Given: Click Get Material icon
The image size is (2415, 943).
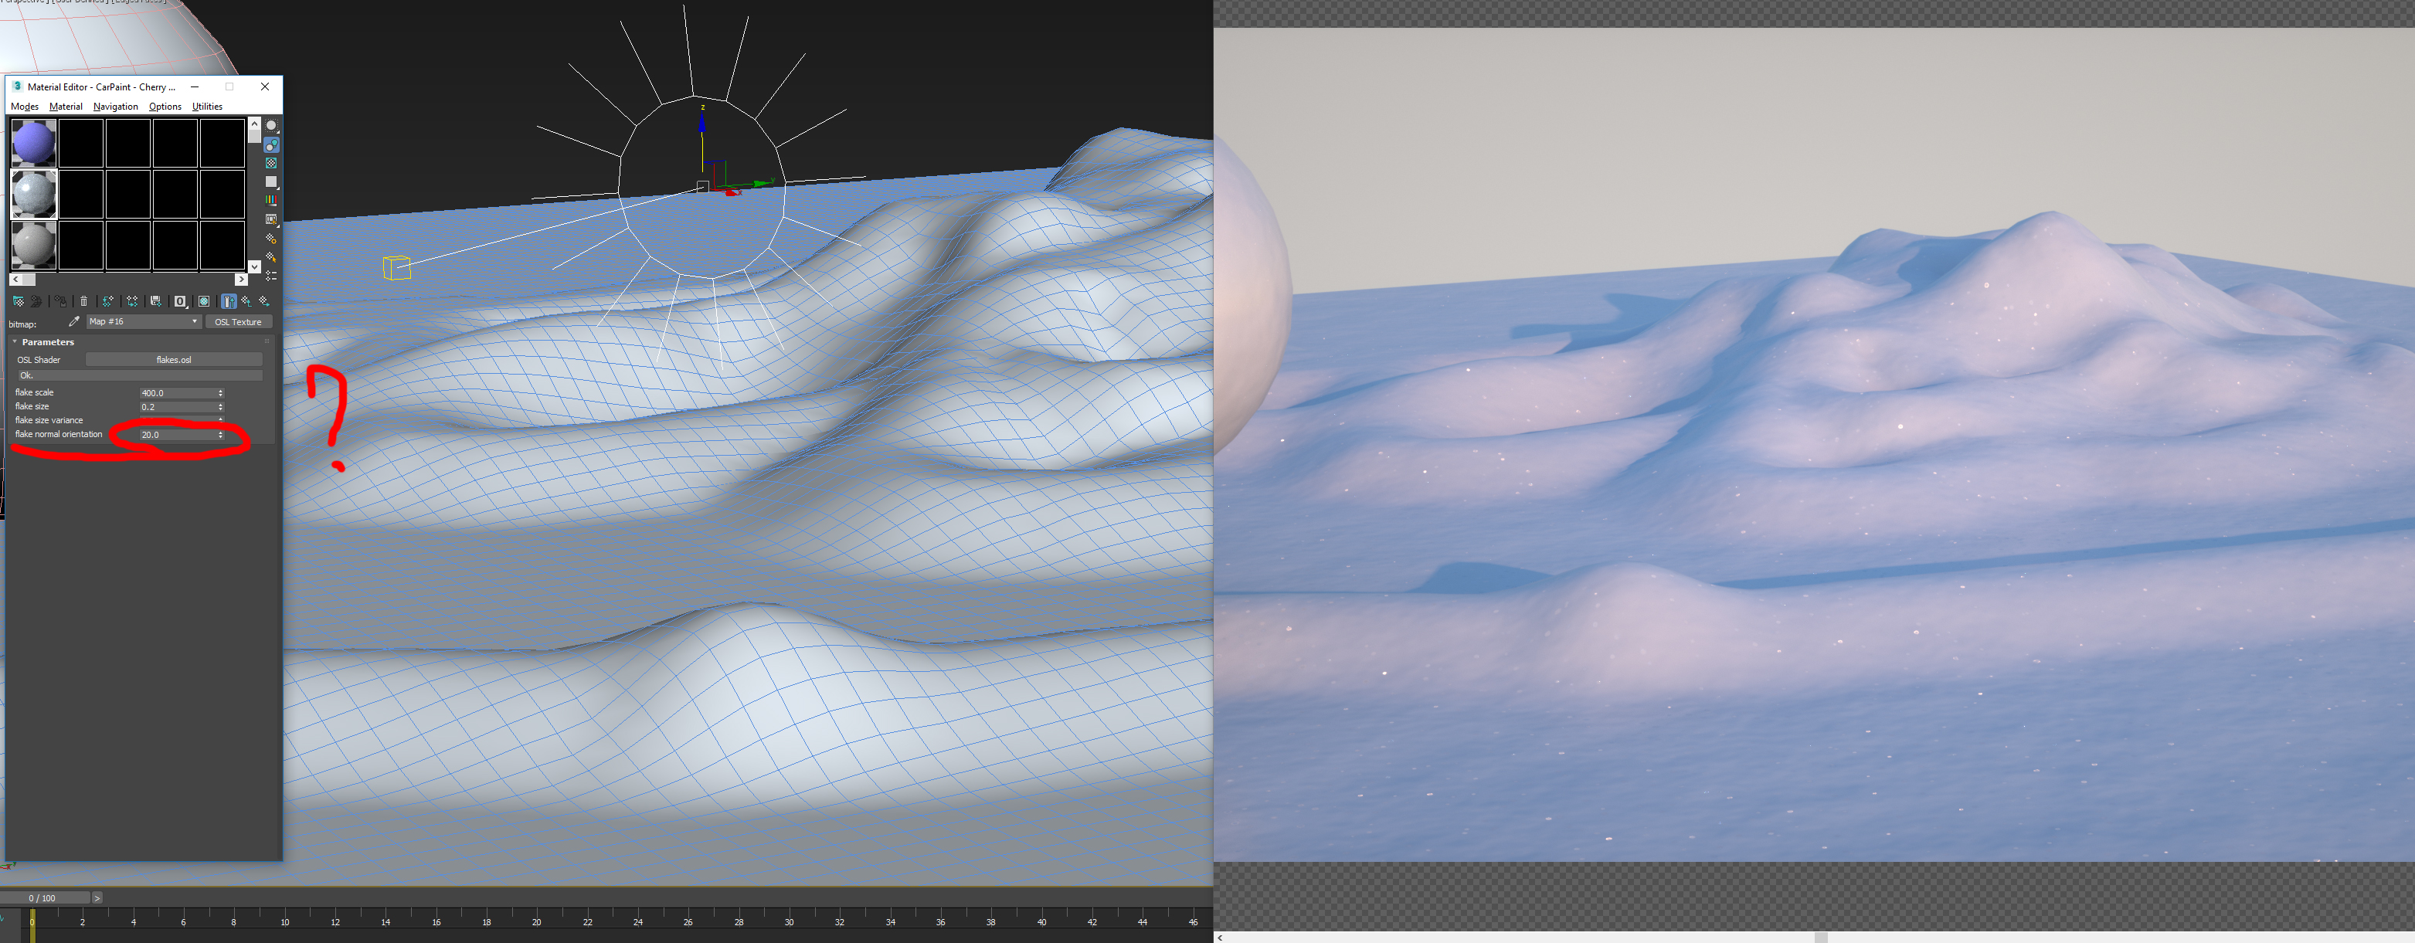Looking at the screenshot, I should [x=19, y=302].
